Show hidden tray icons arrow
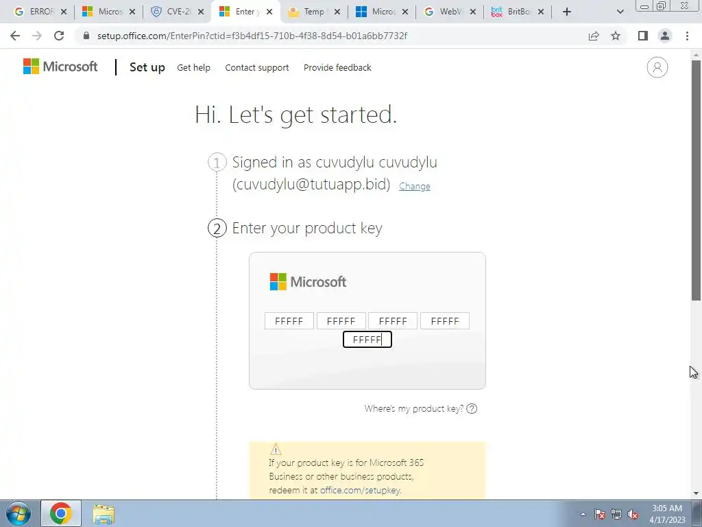 pyautogui.click(x=583, y=514)
